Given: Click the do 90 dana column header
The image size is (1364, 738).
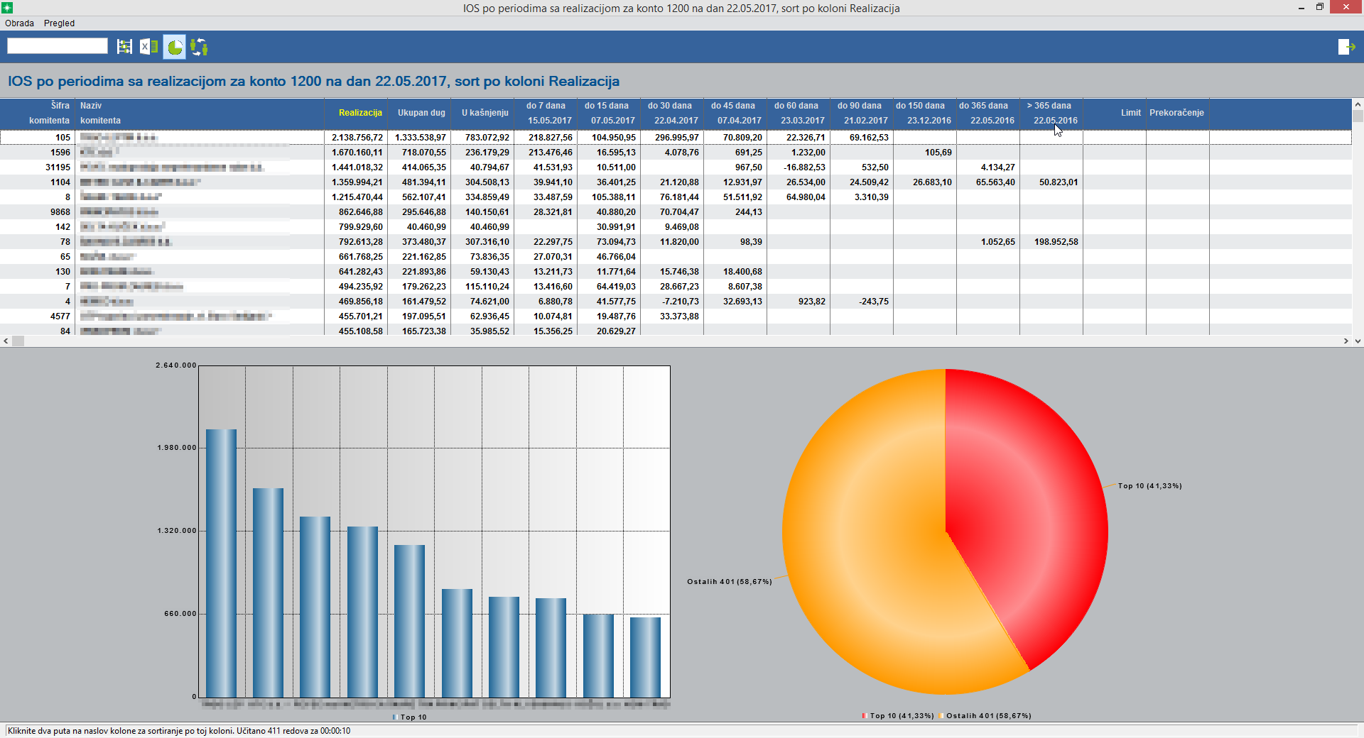Looking at the screenshot, I should [861, 113].
